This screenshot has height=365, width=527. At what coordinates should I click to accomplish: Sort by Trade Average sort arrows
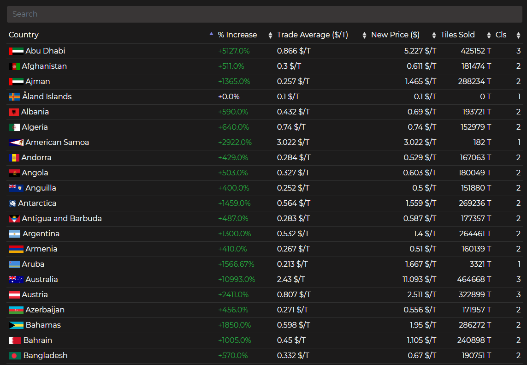364,35
